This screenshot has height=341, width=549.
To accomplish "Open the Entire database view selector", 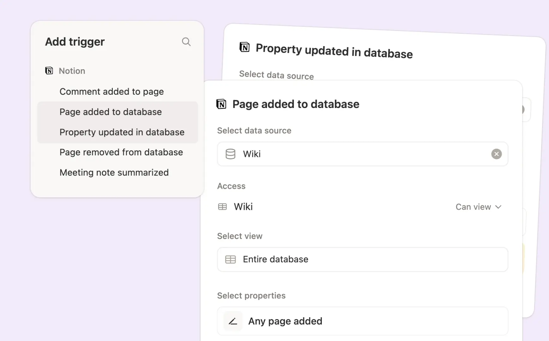I will (362, 260).
